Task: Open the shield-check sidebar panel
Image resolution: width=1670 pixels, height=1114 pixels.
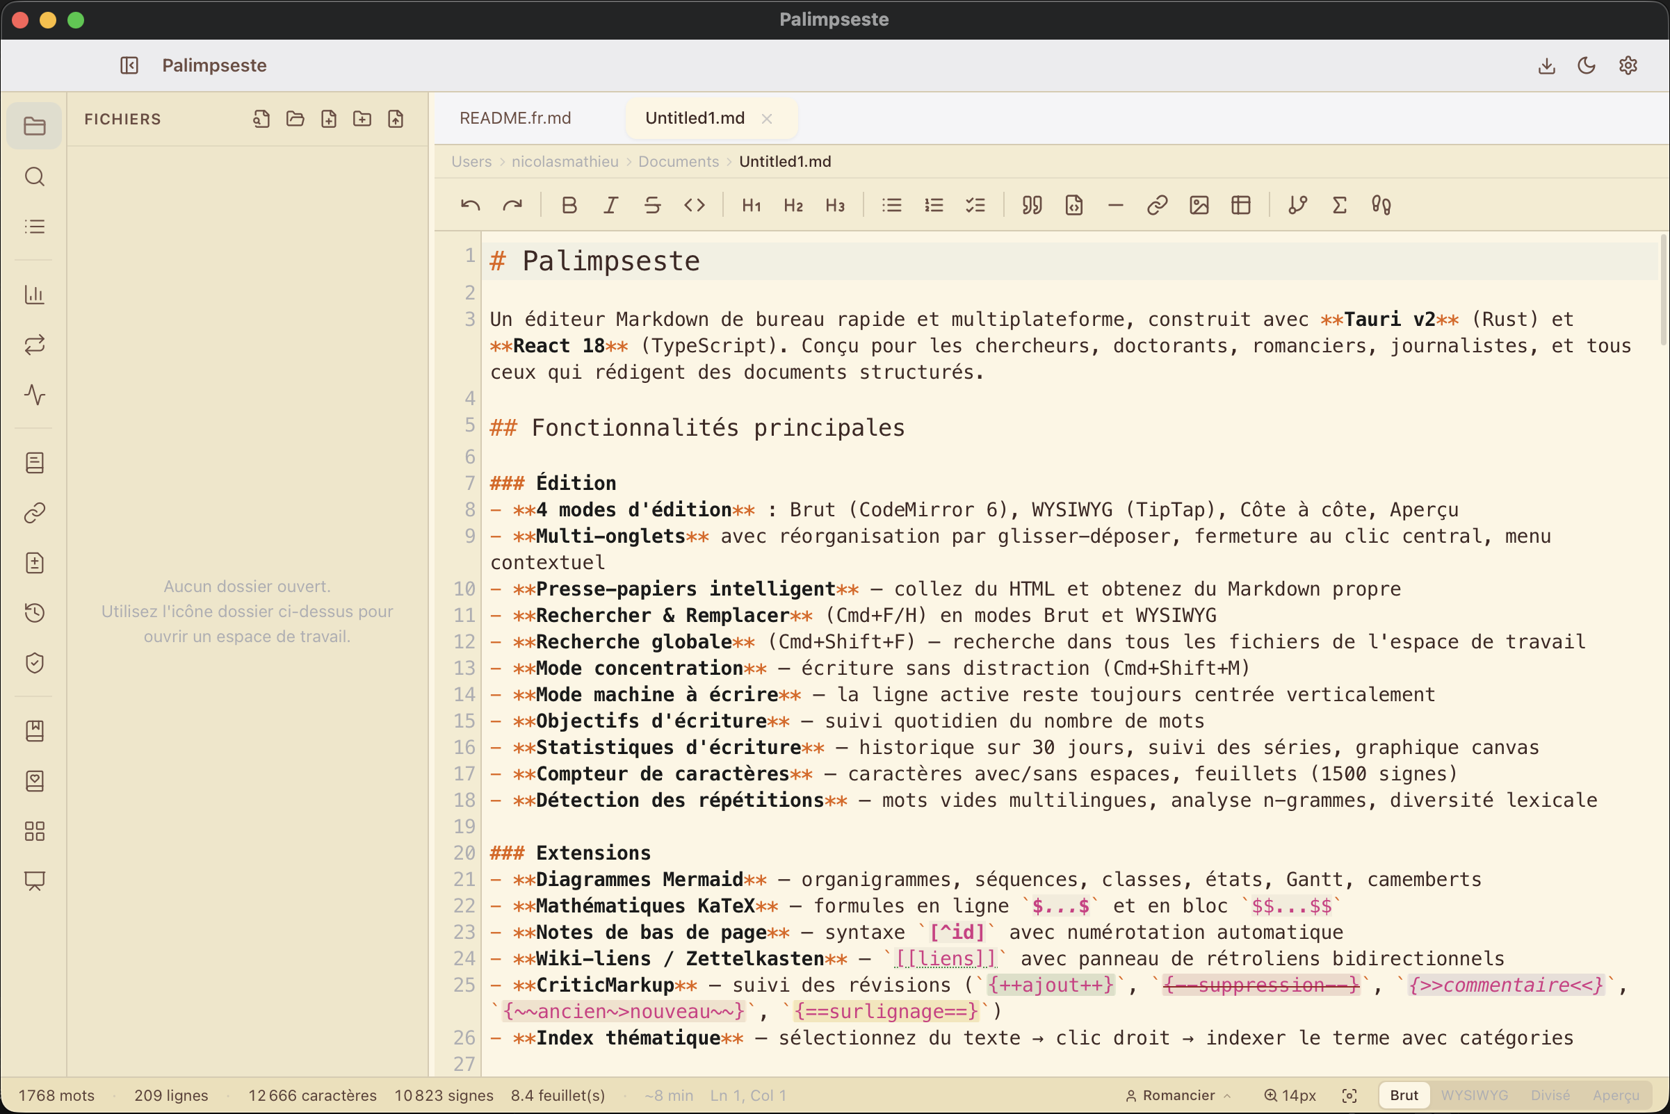Action: point(34,662)
